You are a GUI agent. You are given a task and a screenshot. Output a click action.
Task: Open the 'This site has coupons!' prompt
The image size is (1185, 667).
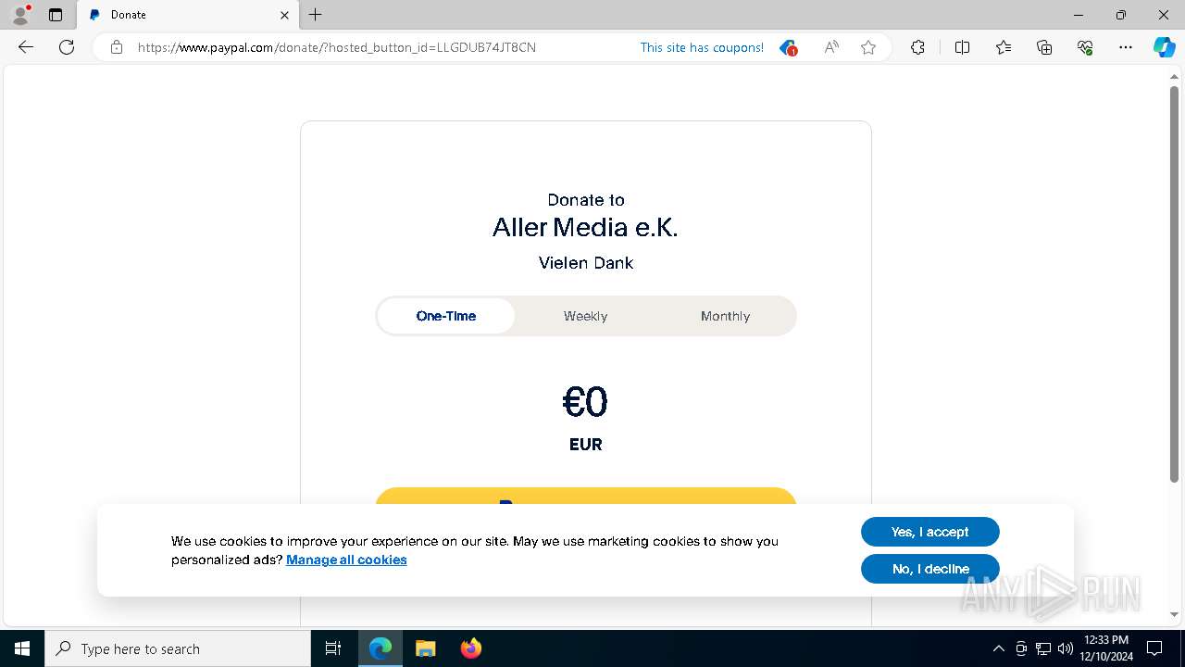tap(702, 47)
